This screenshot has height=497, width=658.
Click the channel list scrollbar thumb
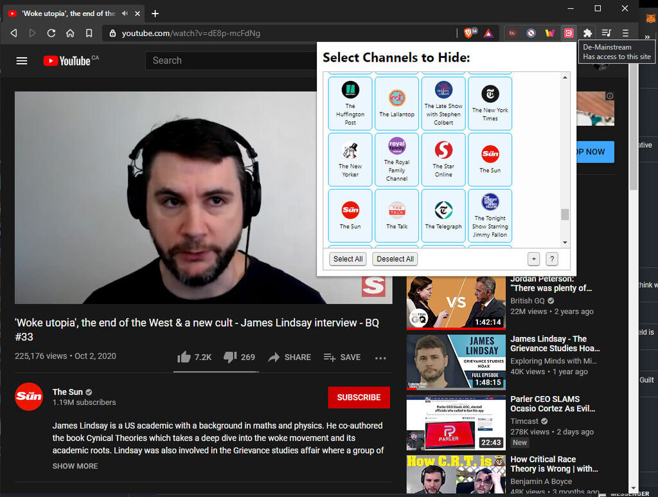[565, 214]
